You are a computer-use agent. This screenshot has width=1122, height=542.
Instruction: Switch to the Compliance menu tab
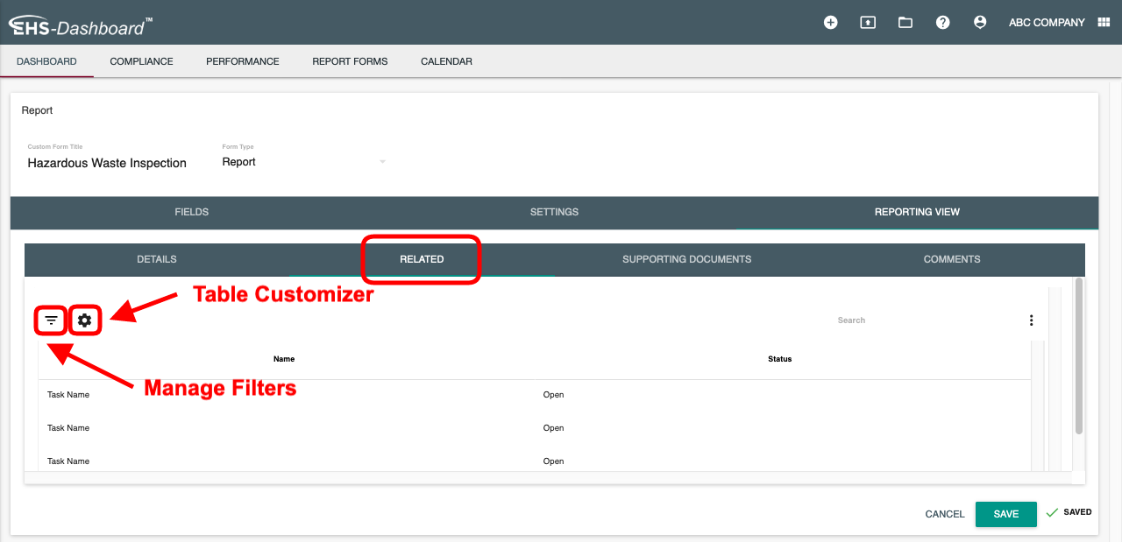click(141, 61)
